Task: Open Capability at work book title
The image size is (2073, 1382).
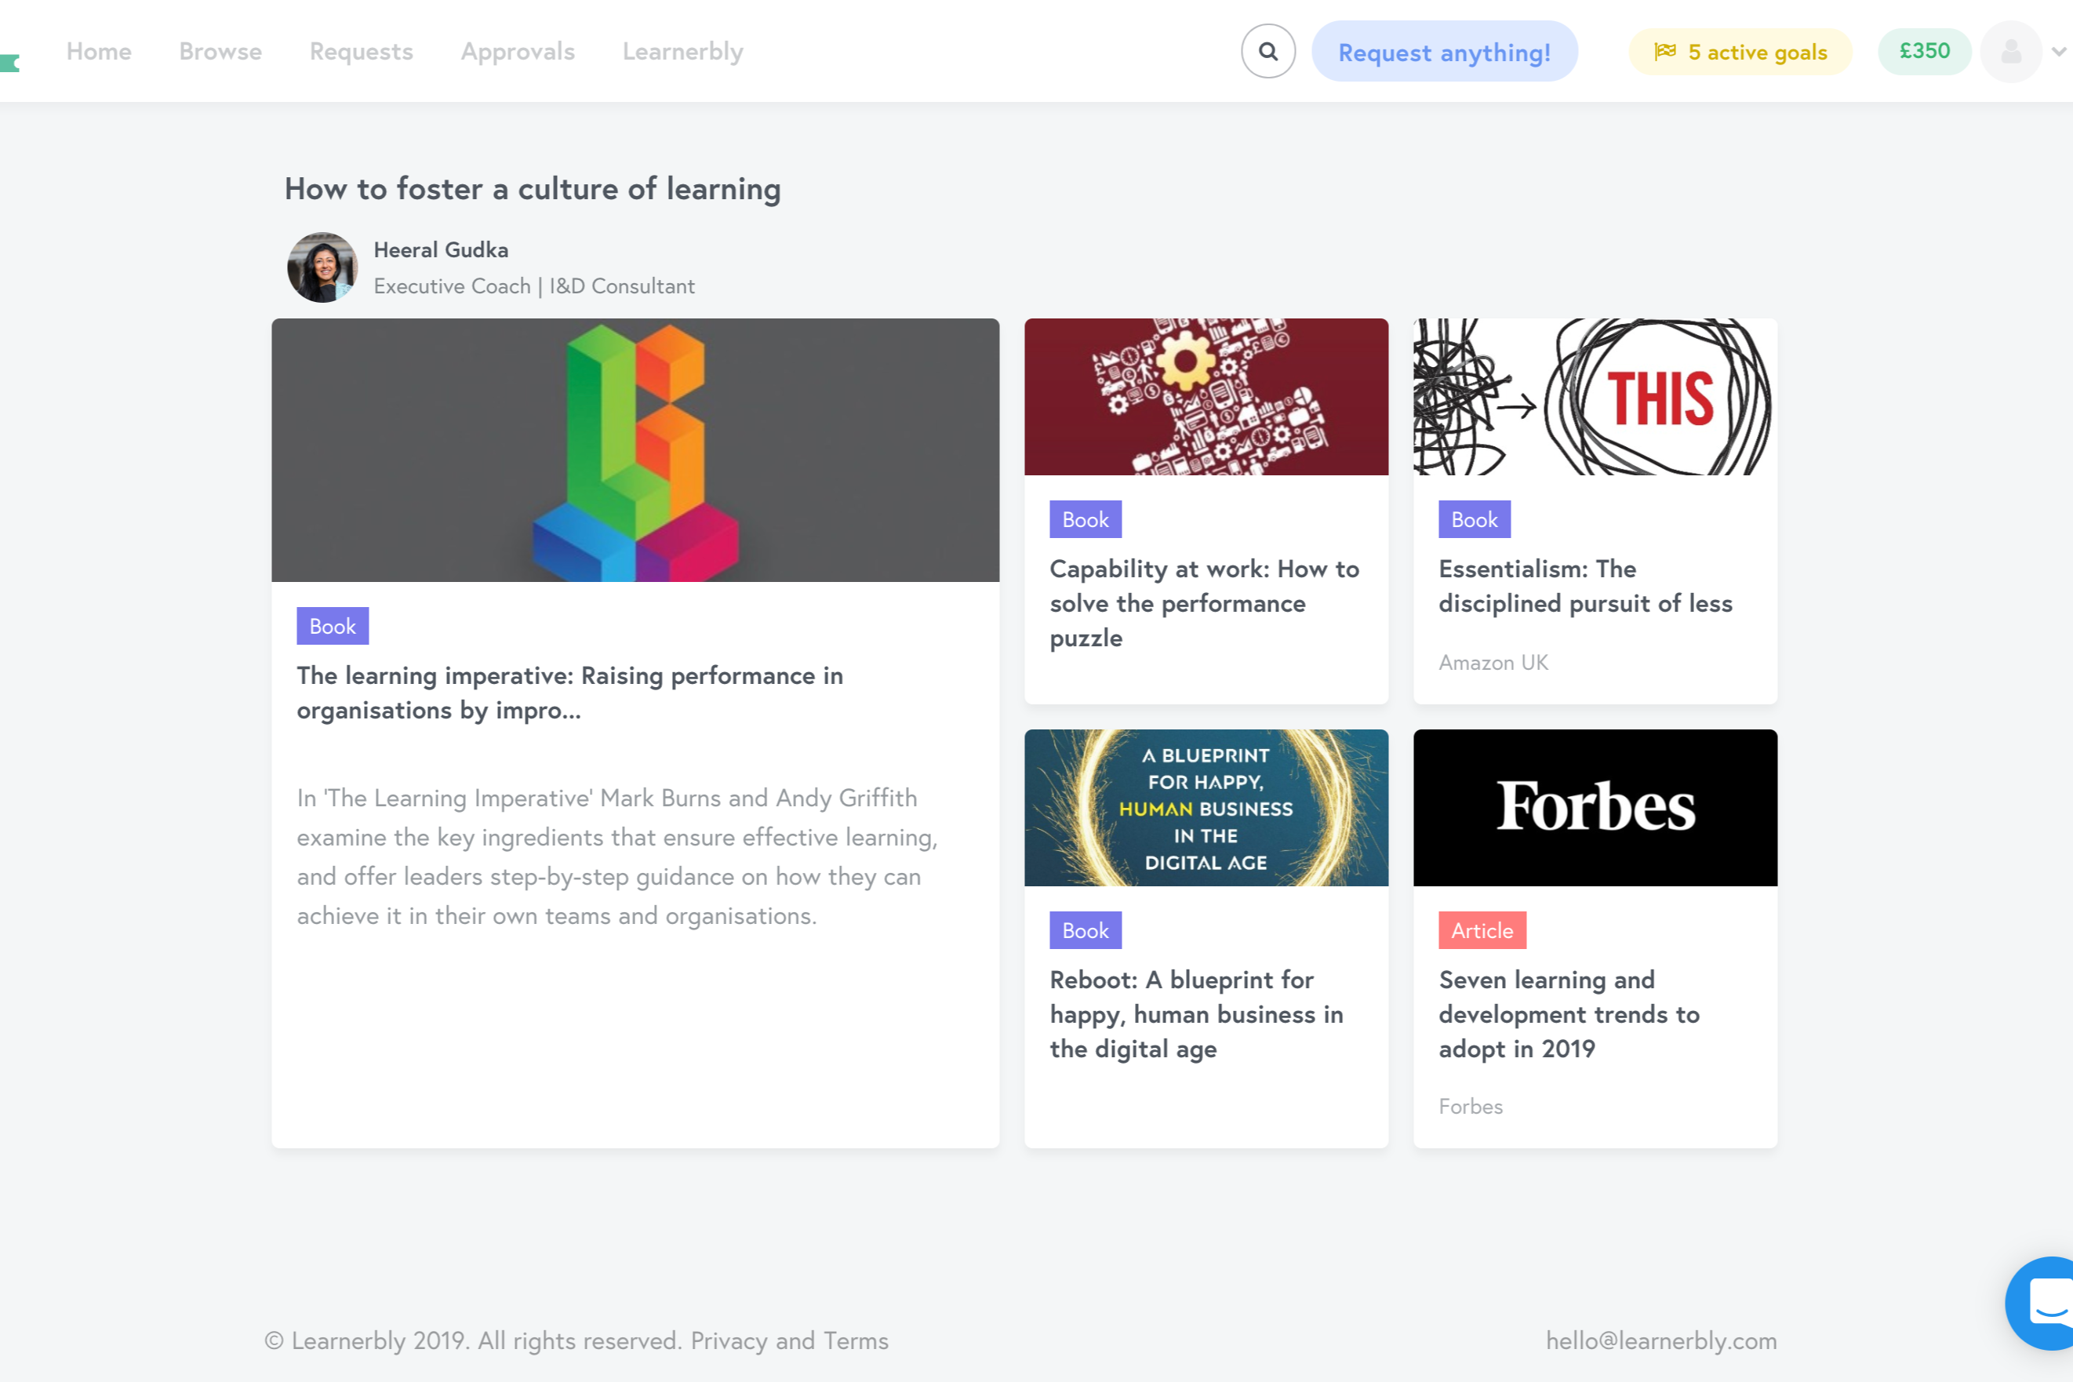Action: [x=1204, y=603]
